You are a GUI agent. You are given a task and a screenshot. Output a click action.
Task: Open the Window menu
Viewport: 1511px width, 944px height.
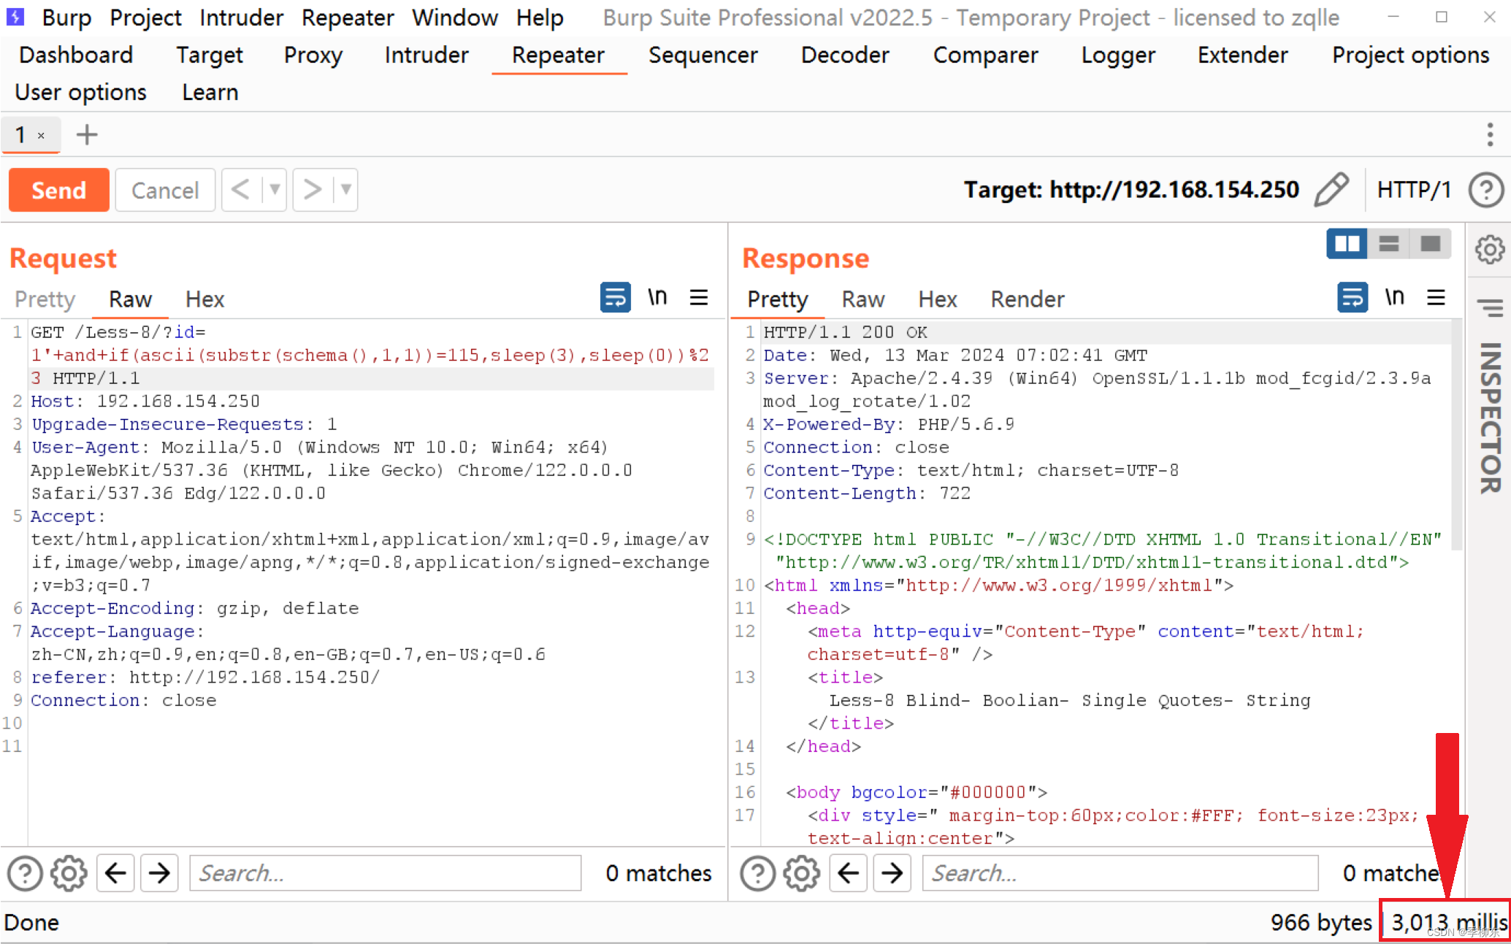pos(455,18)
